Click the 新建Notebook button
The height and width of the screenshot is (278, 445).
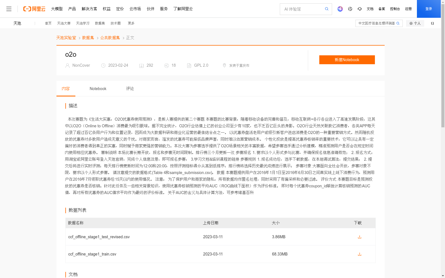[347, 60]
